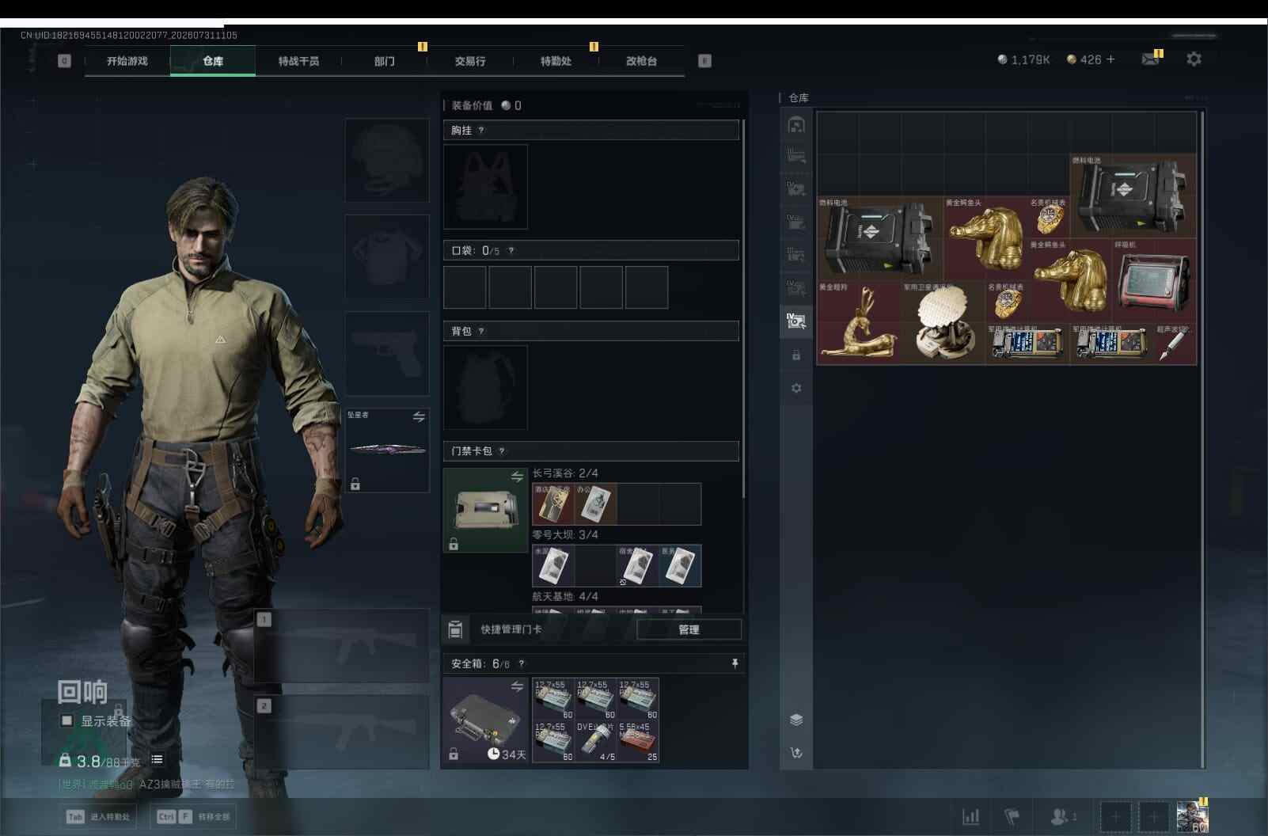The height and width of the screenshot is (836, 1268).
Task: Click the help icon beside 口袋: 0/5
Action: (x=511, y=251)
